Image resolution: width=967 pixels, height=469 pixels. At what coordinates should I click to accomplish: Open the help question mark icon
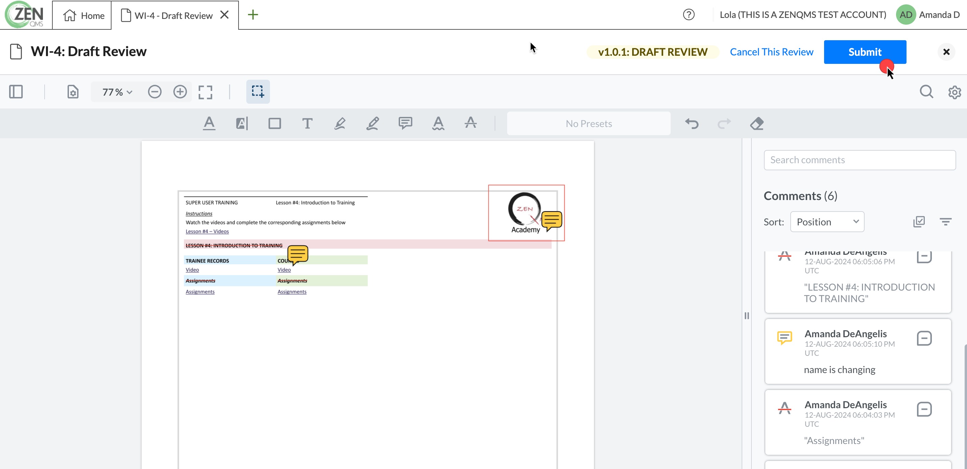[x=689, y=15]
